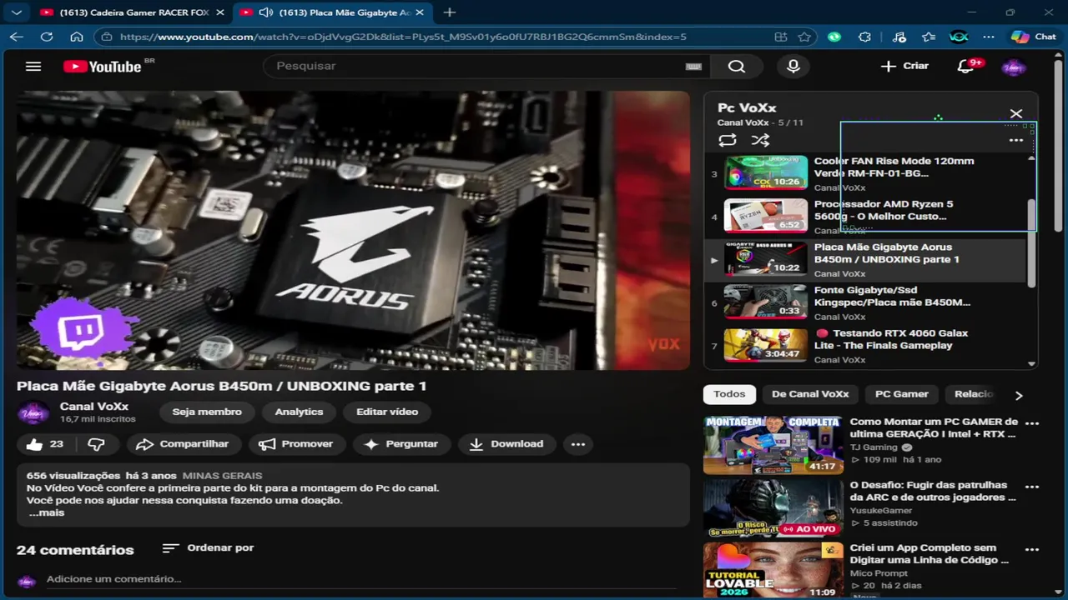This screenshot has width=1068, height=600.
Task: Start voice search with microphone
Action: (x=793, y=67)
